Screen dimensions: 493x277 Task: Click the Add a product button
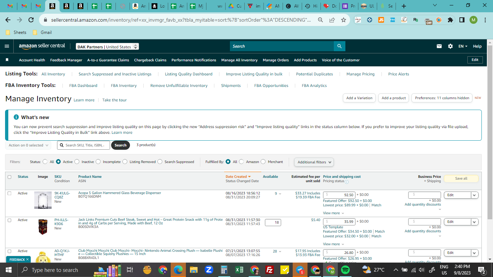394,98
